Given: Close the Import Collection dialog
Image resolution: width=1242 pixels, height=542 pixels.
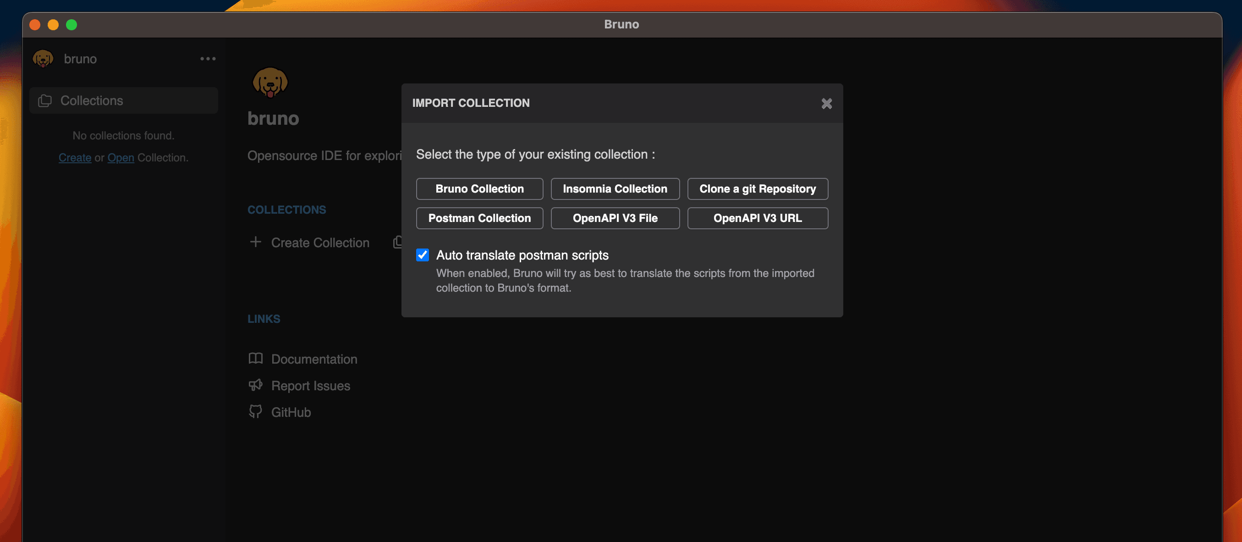Looking at the screenshot, I should coord(826,103).
